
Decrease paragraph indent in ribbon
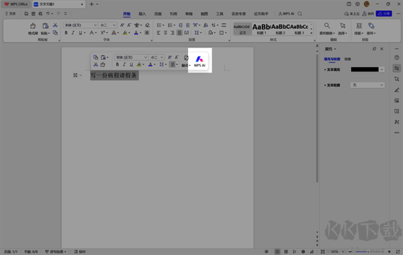click(x=181, y=25)
